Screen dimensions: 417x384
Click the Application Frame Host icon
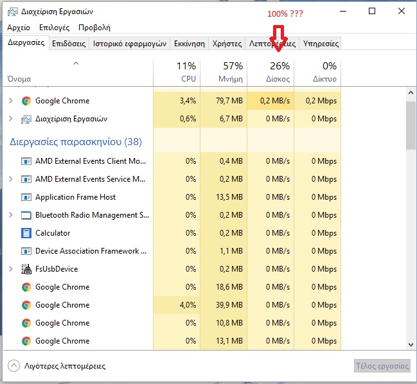click(x=26, y=197)
